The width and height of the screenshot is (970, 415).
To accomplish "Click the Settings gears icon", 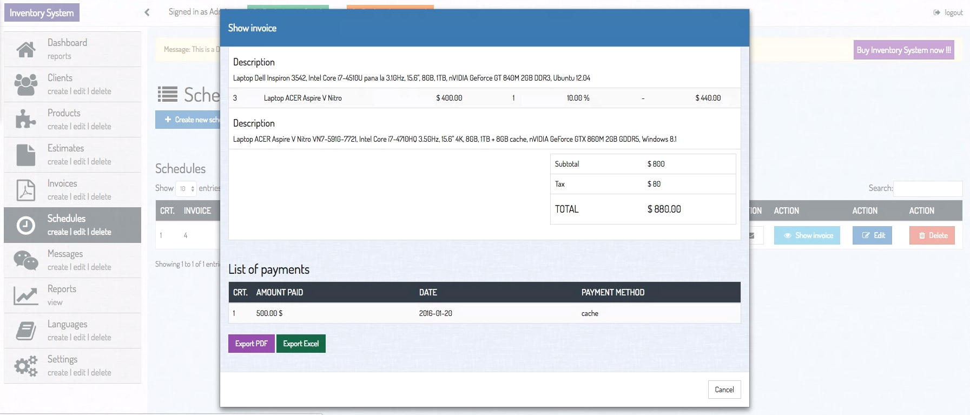I will (25, 366).
